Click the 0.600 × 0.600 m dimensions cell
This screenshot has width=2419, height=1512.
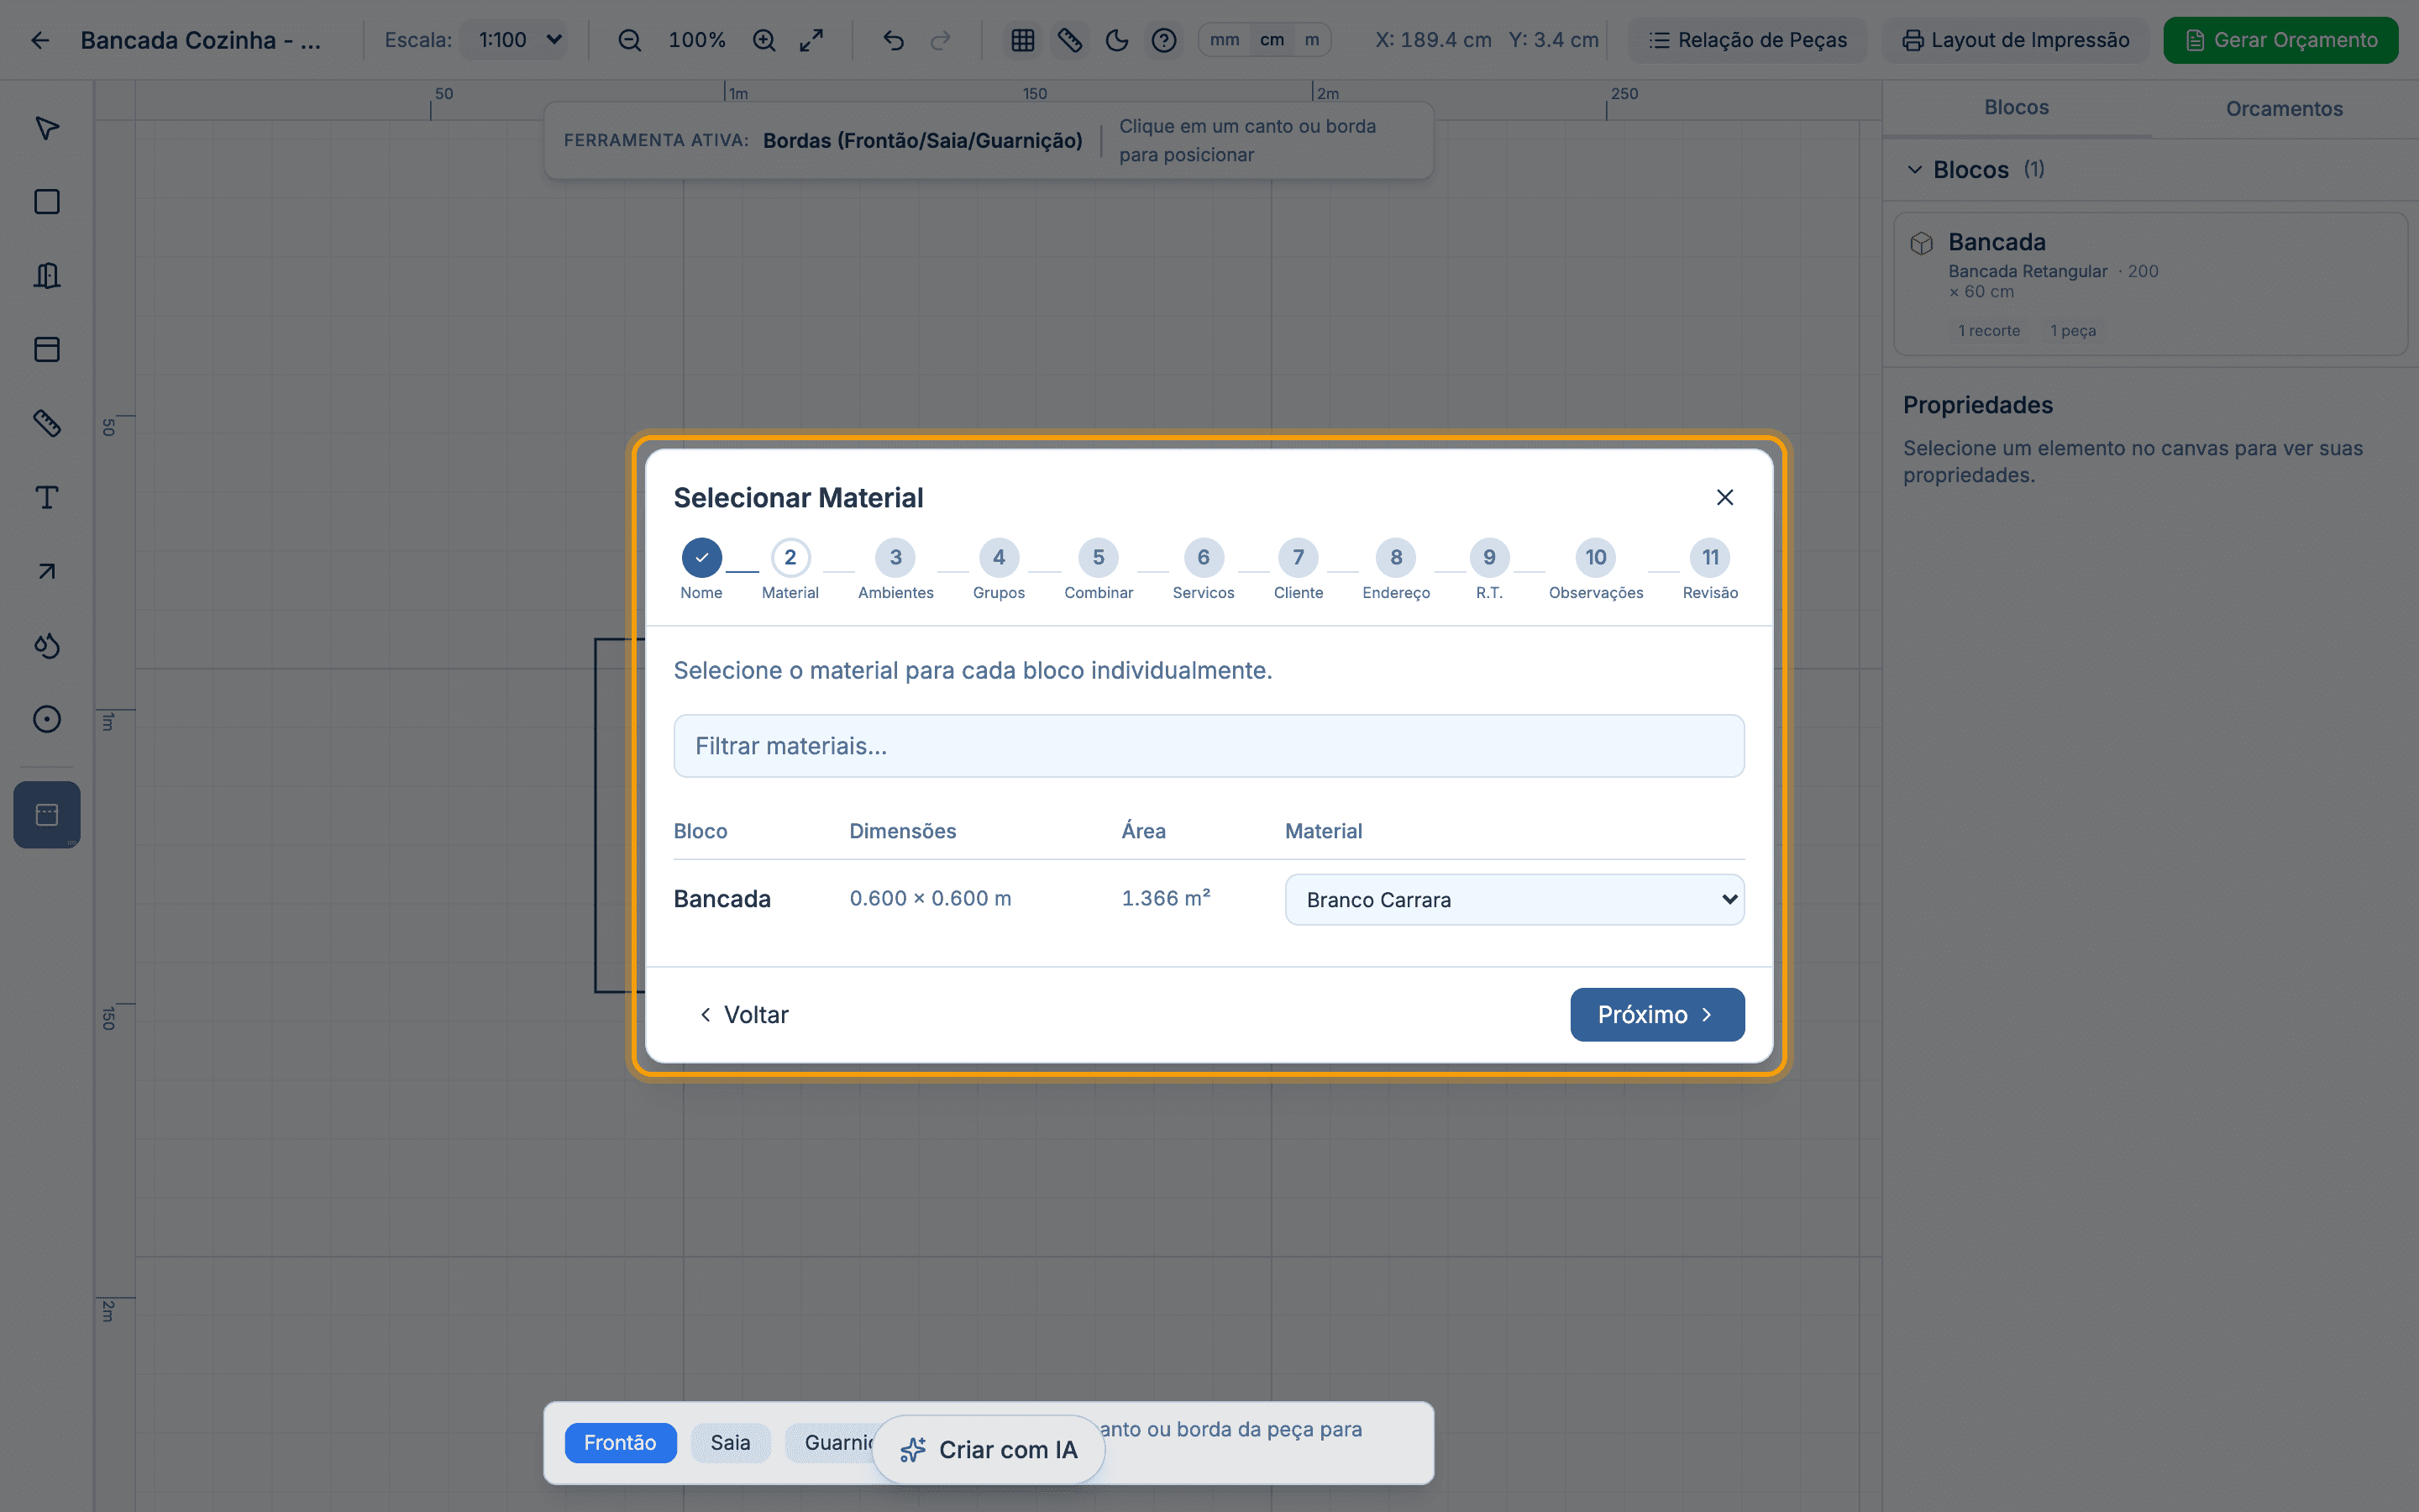pyautogui.click(x=931, y=898)
